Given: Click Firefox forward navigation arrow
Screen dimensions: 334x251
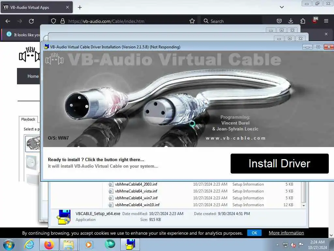Looking at the screenshot, I should point(20,21).
